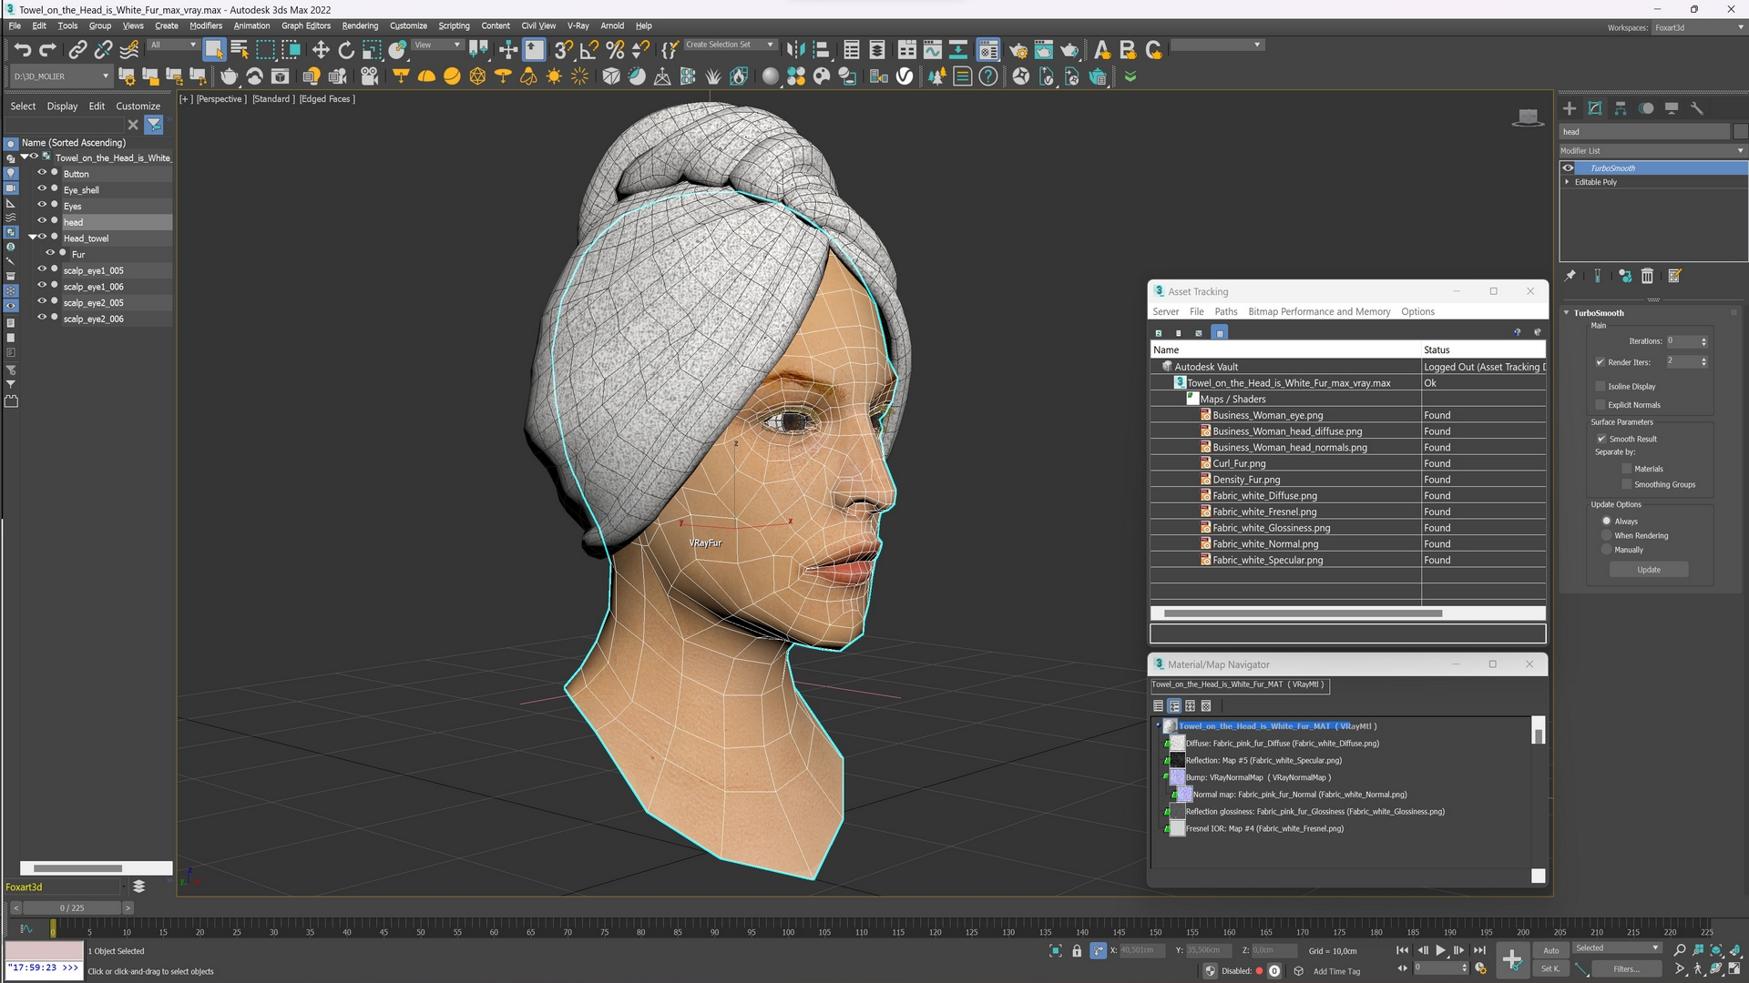Viewport: 1749px width, 983px height.
Task: Click Go to End playback button
Action: [x=1479, y=950]
